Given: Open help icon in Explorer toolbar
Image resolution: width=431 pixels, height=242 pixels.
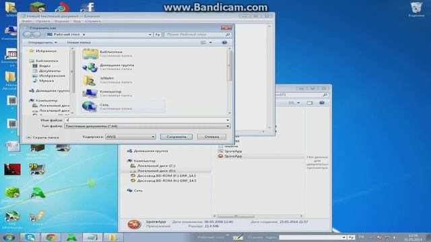Looking at the screenshot, I should click(322, 103).
